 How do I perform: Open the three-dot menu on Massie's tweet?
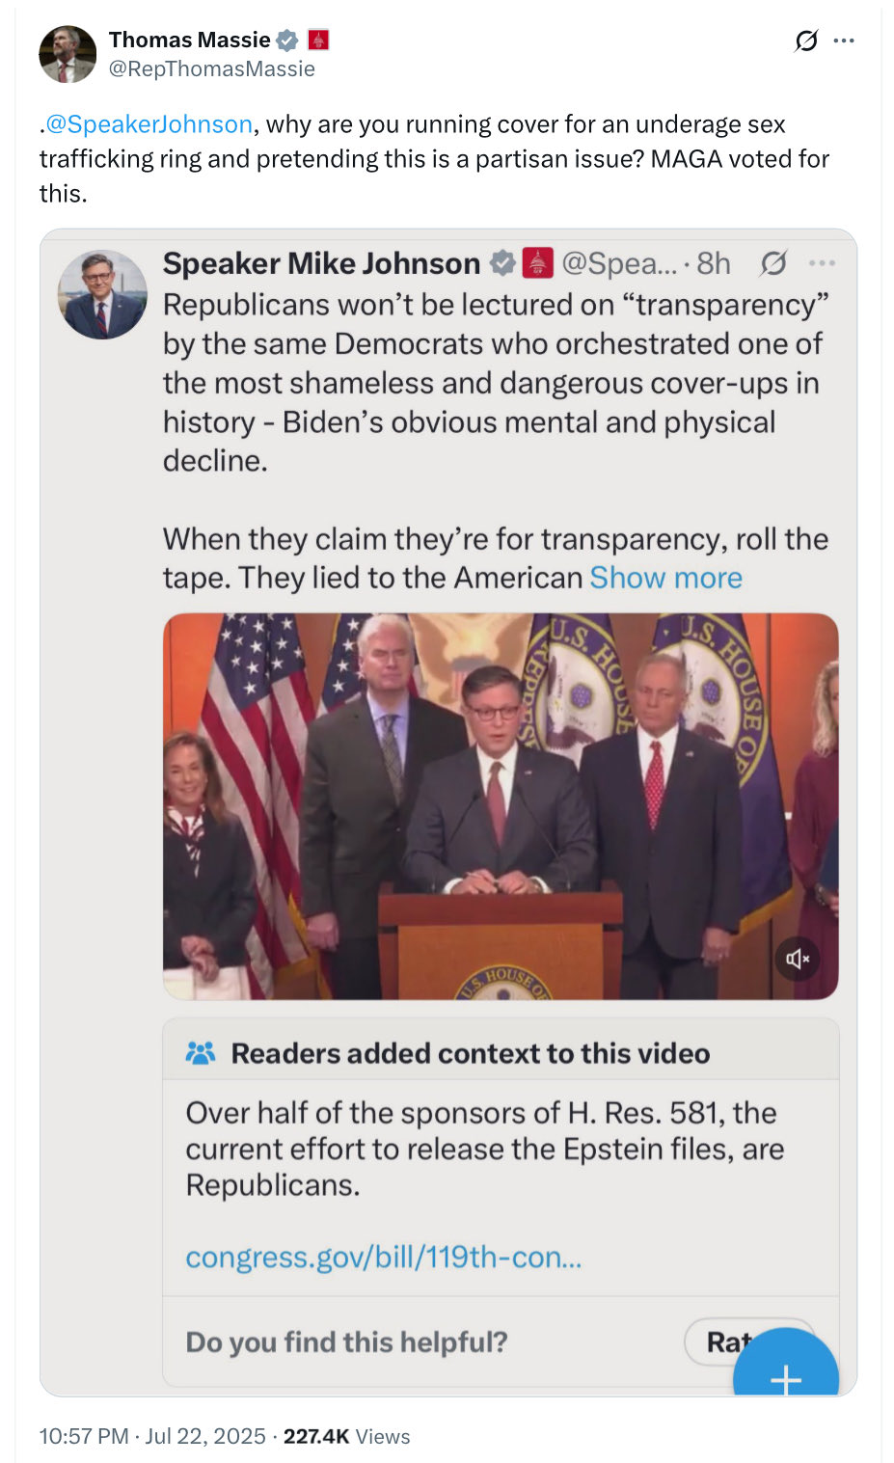click(x=844, y=41)
